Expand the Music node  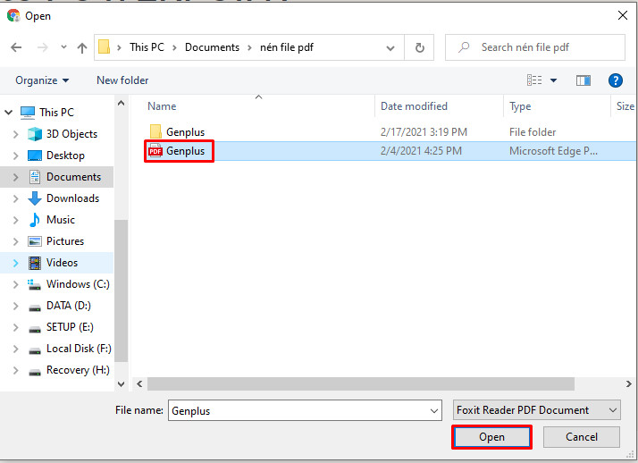tap(15, 220)
